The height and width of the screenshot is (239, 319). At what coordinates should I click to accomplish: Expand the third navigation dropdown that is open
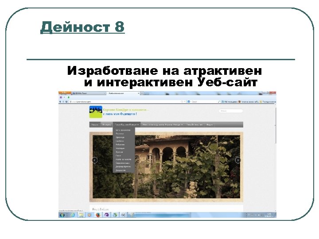click(x=127, y=124)
